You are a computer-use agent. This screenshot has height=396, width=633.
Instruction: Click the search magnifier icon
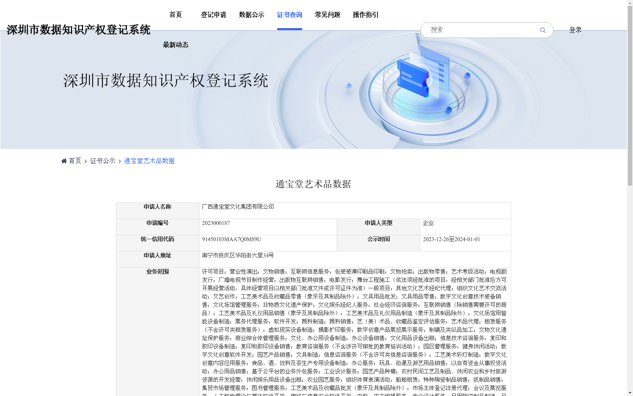pyautogui.click(x=543, y=30)
